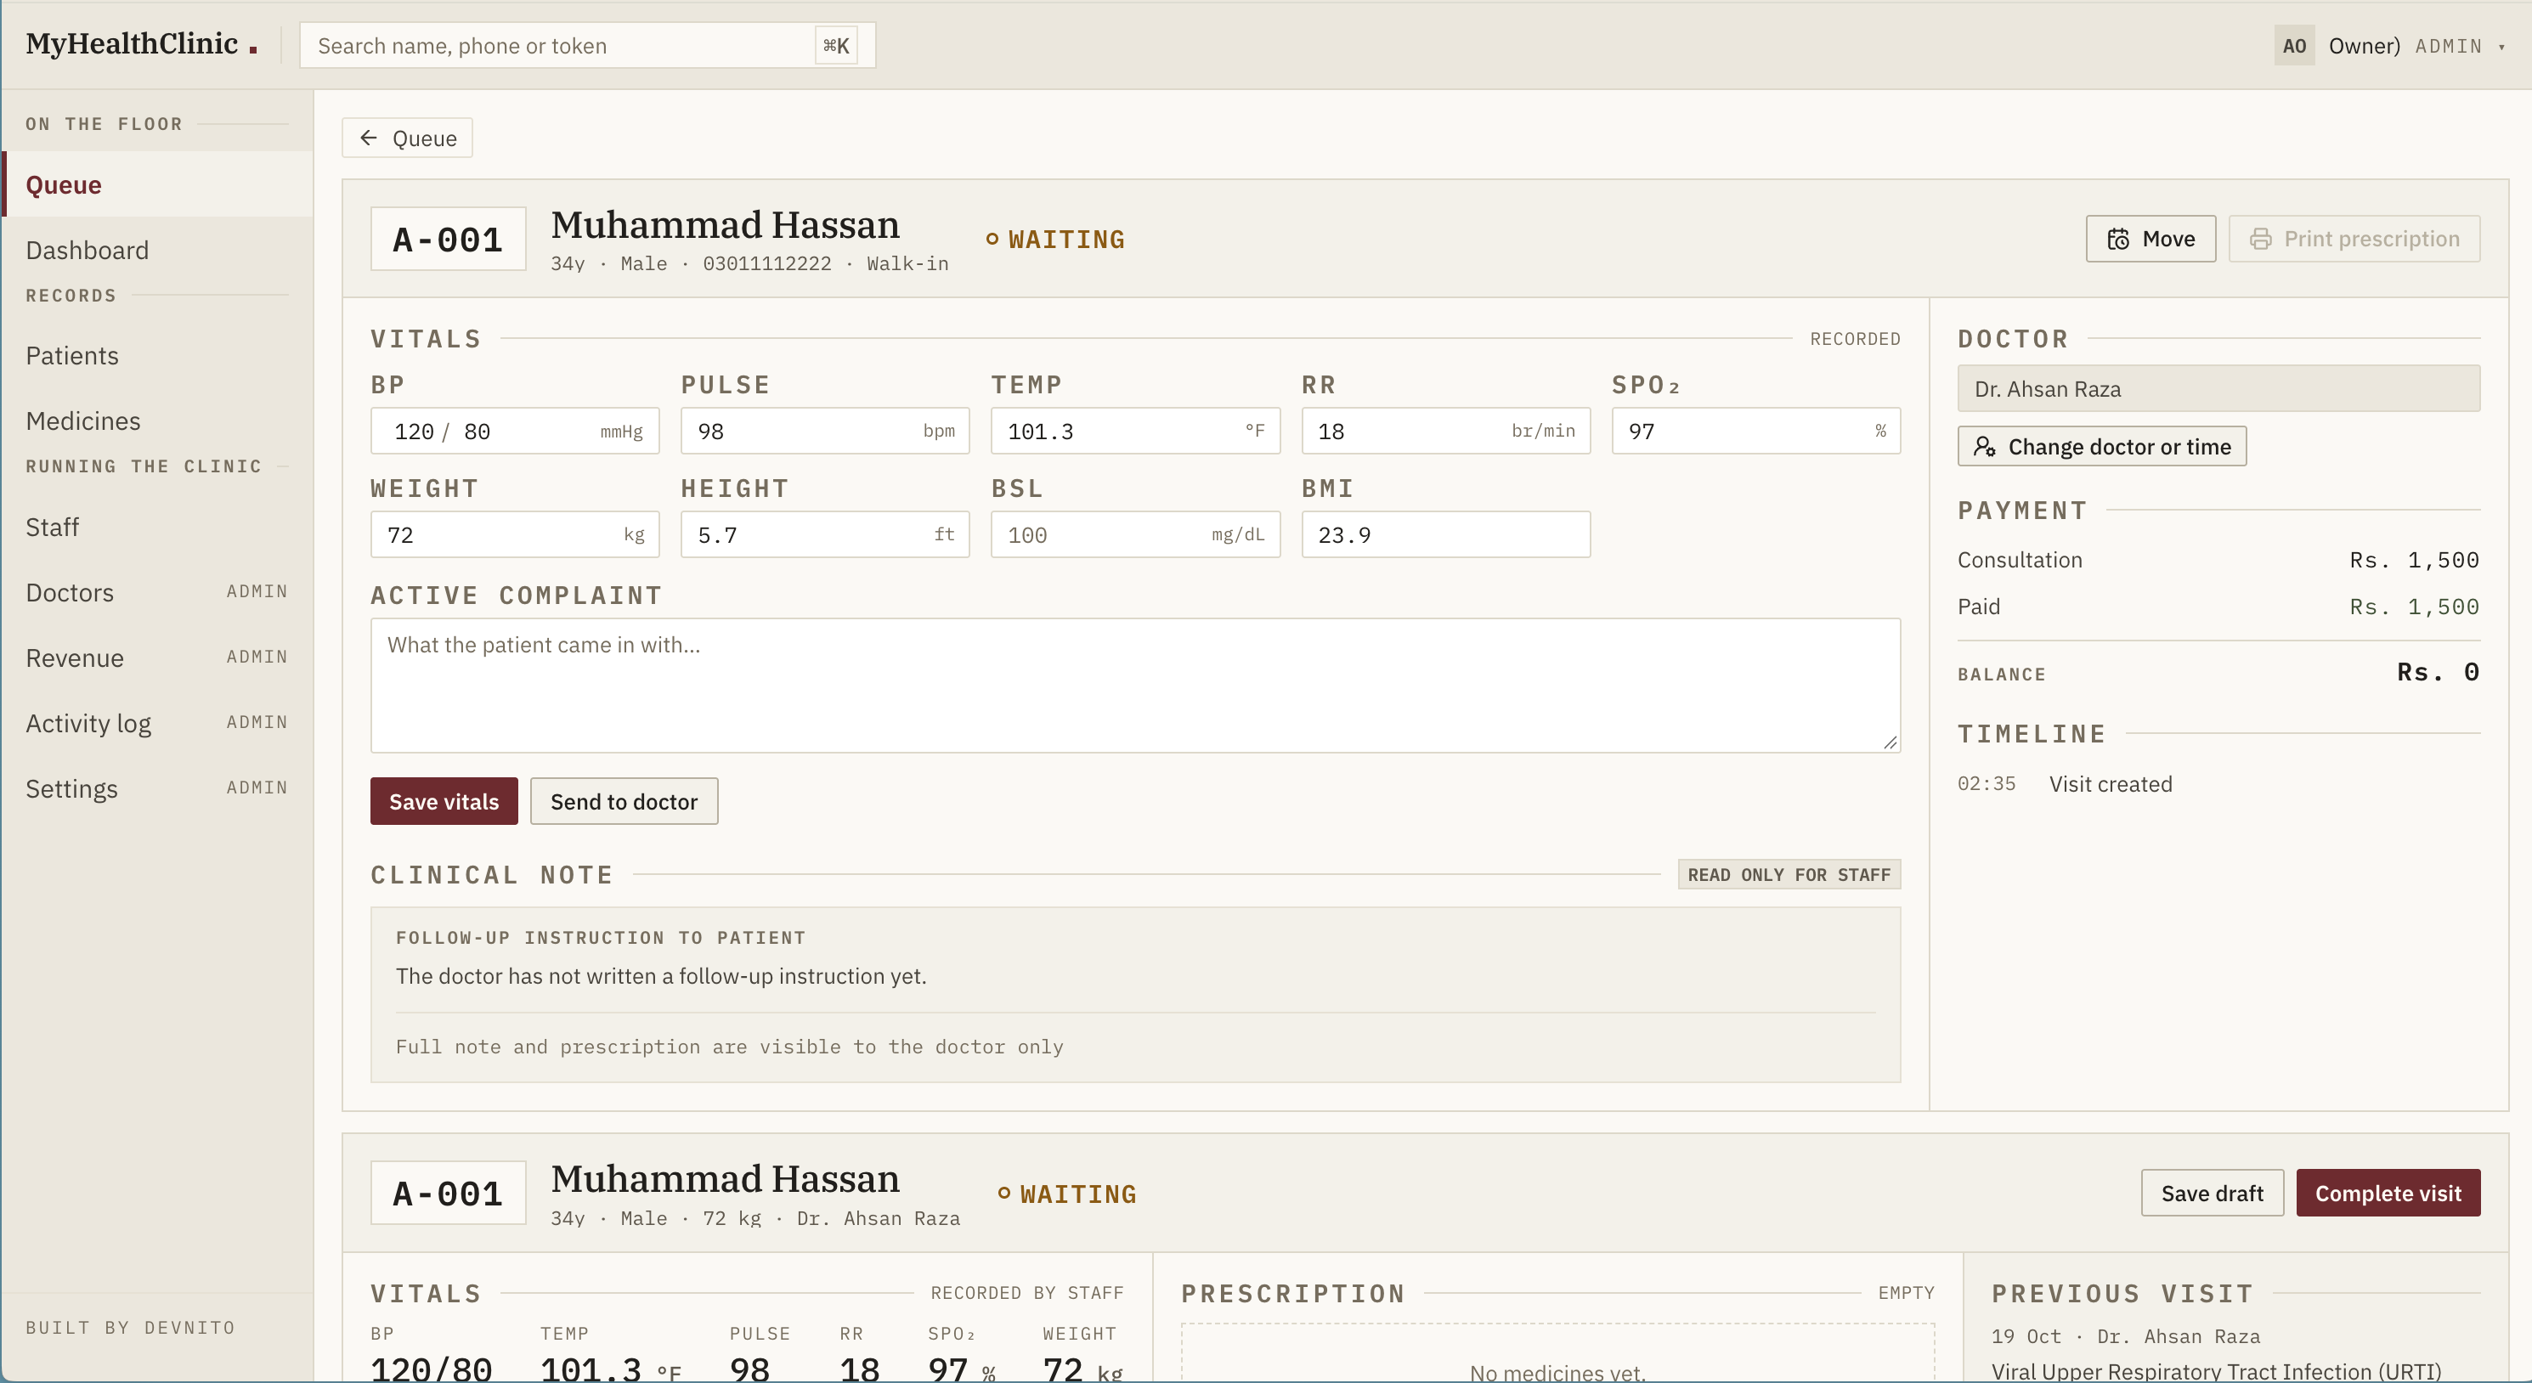Click the AO avatar badge
2532x1383 pixels.
(2294, 45)
